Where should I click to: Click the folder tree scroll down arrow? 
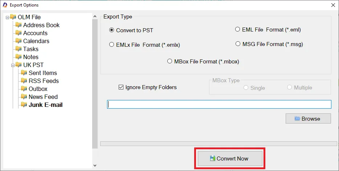(95, 166)
